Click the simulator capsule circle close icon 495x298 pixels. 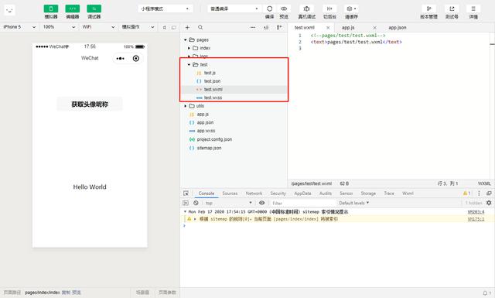pos(136,59)
